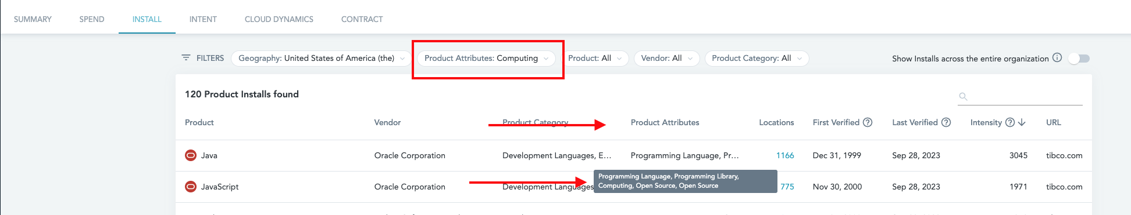Toggle Show Installs across the entire organization

1079,59
